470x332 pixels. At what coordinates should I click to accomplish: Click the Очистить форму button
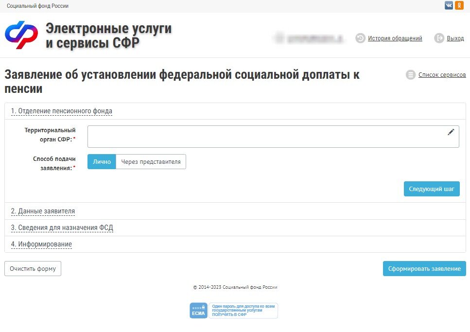33,268
